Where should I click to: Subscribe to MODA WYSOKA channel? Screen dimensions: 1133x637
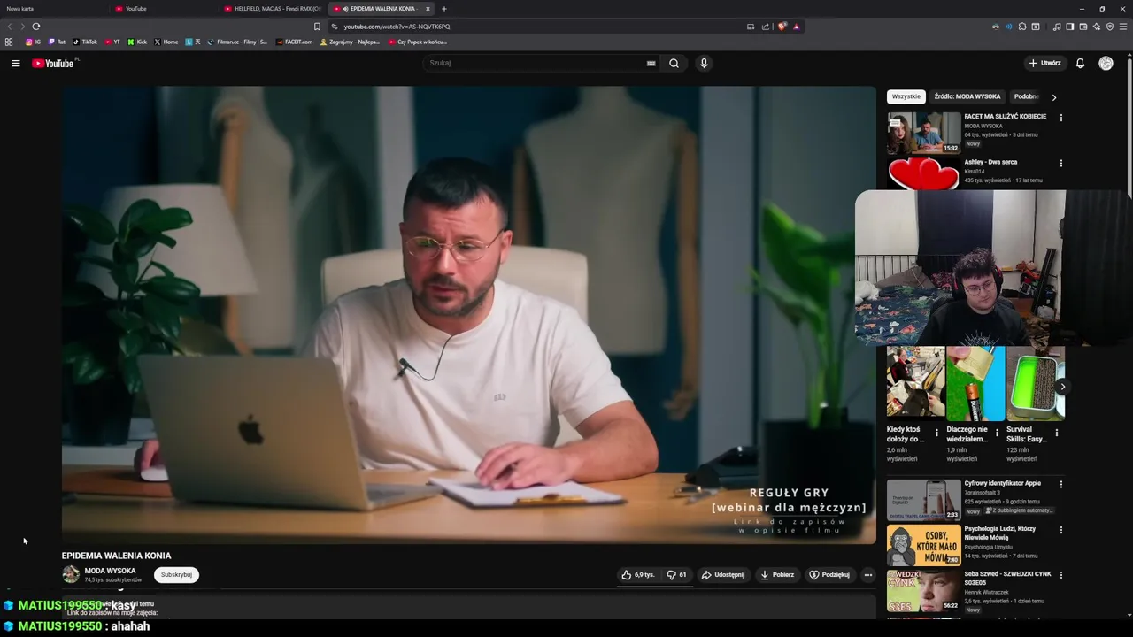(176, 574)
